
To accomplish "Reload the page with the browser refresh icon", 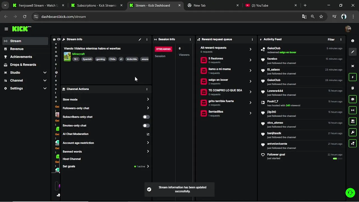I will click(x=25, y=17).
